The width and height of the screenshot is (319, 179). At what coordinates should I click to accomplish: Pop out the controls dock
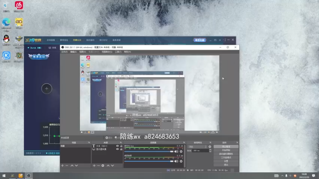237,143
